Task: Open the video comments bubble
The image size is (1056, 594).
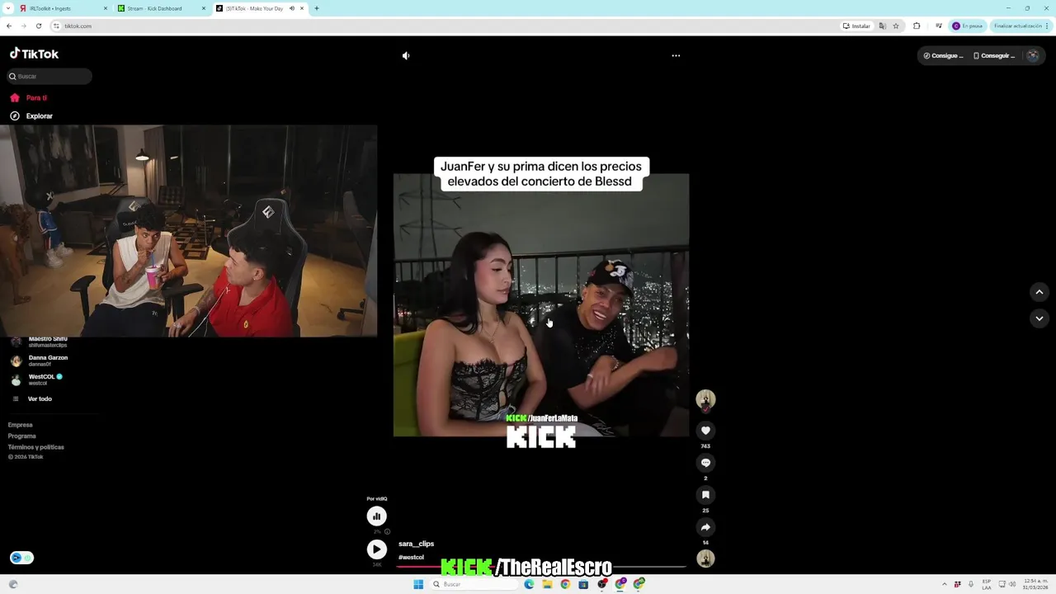Action: 705,463
